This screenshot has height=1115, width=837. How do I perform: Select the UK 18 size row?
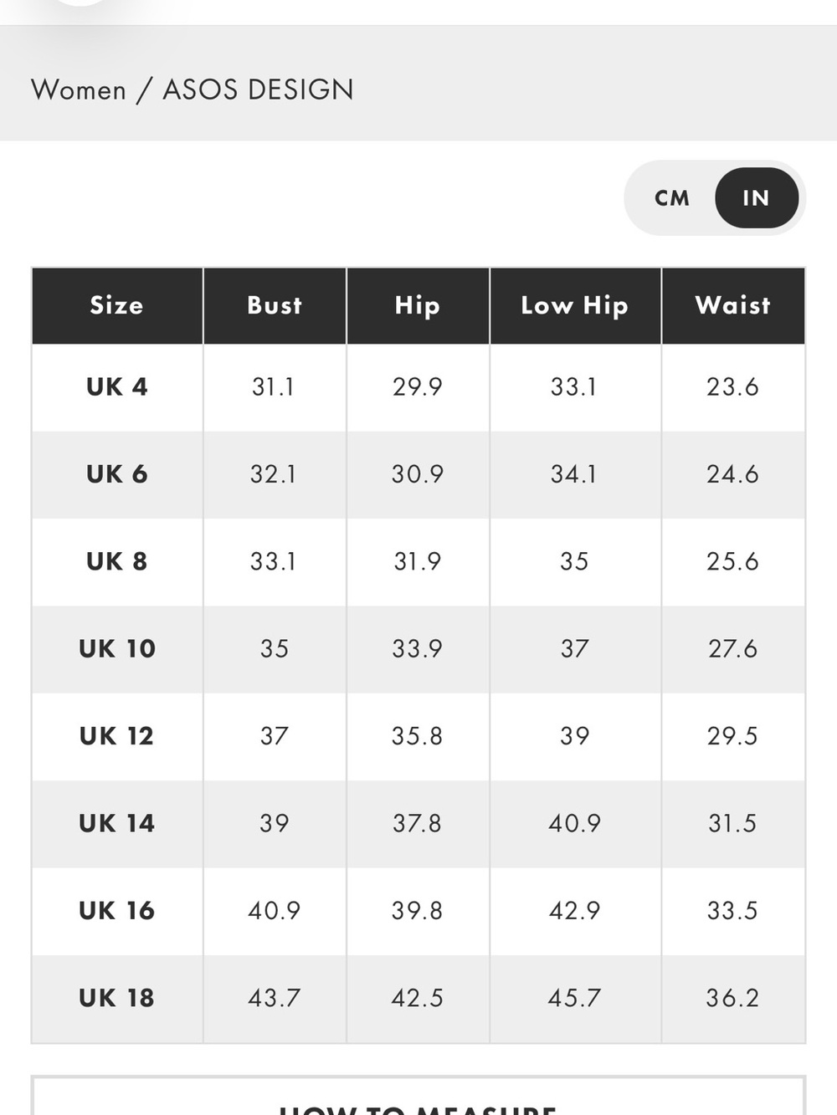[418, 999]
